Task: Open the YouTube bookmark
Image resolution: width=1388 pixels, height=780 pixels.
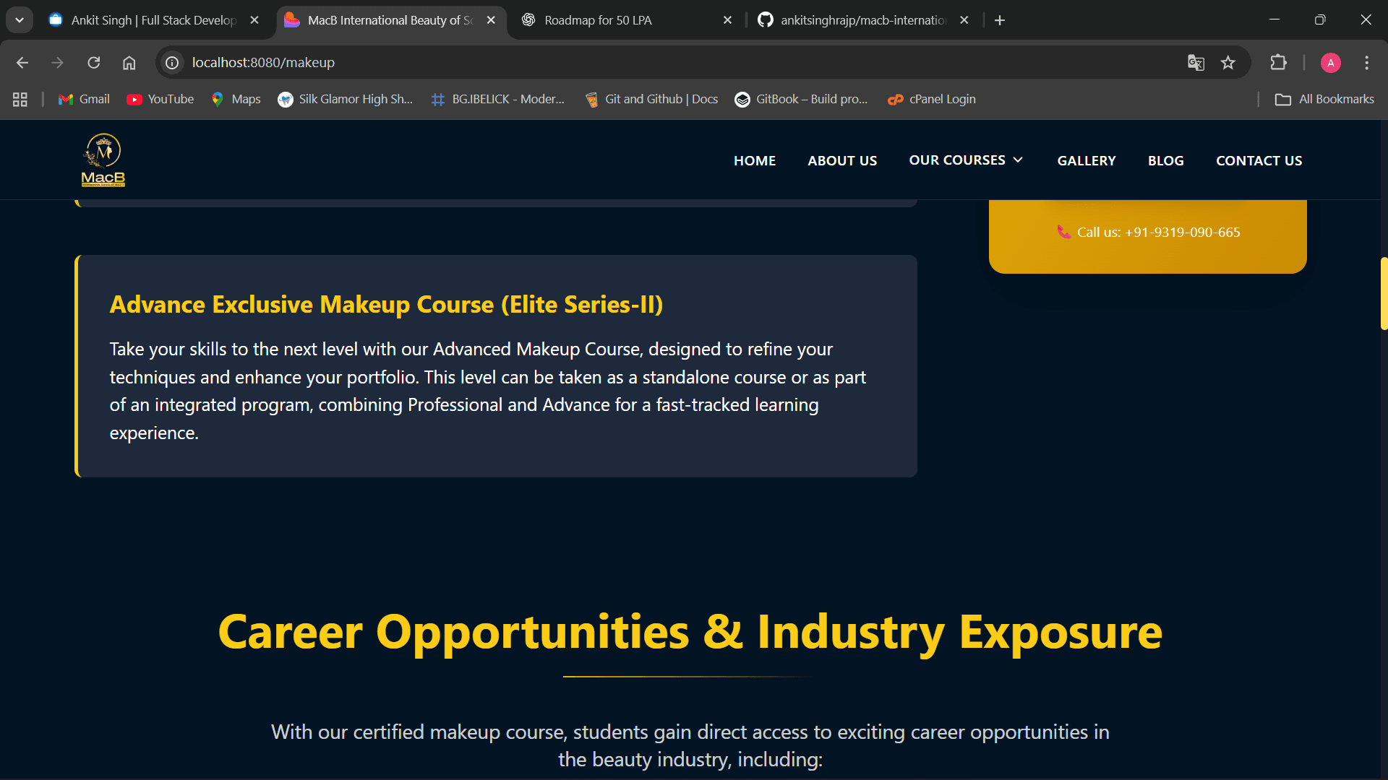Action: (x=160, y=100)
